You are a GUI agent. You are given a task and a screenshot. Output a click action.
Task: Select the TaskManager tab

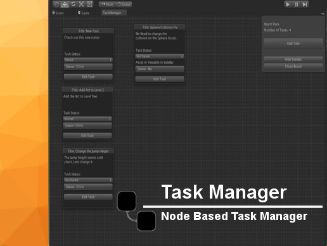click(114, 13)
